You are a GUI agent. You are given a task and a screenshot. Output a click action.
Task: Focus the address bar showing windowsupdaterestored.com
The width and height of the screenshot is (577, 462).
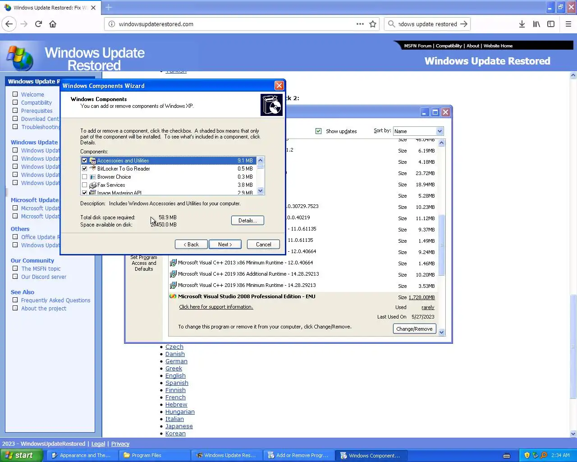tap(234, 24)
